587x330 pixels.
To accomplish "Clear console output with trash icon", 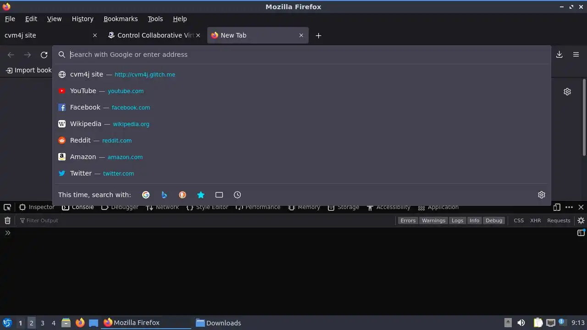I will pos(7,220).
